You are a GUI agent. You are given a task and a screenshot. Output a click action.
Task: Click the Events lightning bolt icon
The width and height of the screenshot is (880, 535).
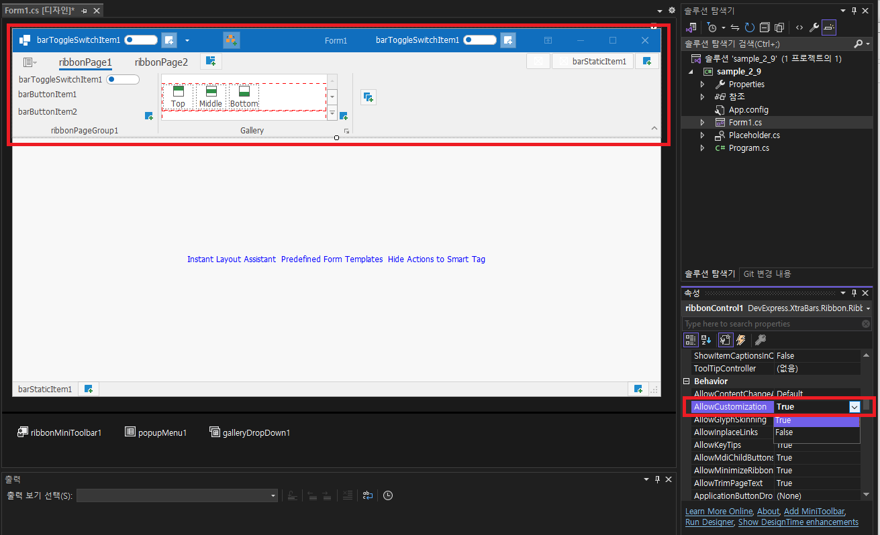[x=740, y=340]
